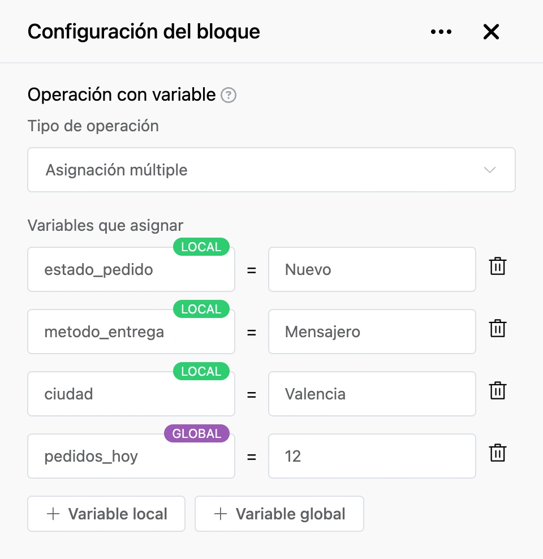This screenshot has height=559, width=543.
Task: Click the estado_pedido variable name field
Action: pos(131,269)
